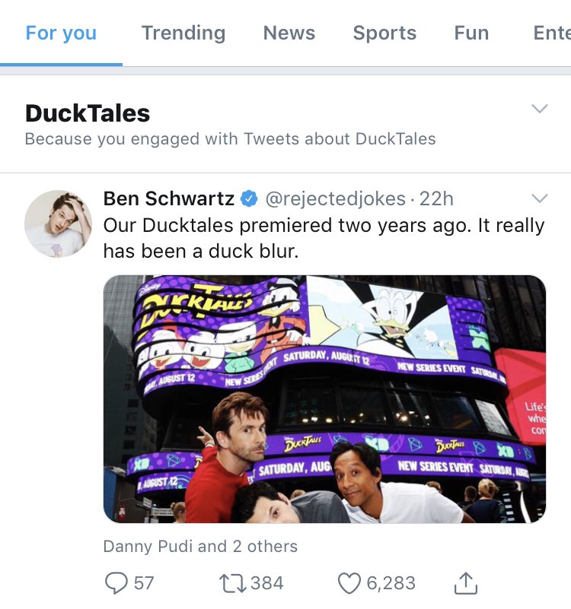Open the share icon menu
This screenshot has height=609, width=571.
[x=465, y=583]
